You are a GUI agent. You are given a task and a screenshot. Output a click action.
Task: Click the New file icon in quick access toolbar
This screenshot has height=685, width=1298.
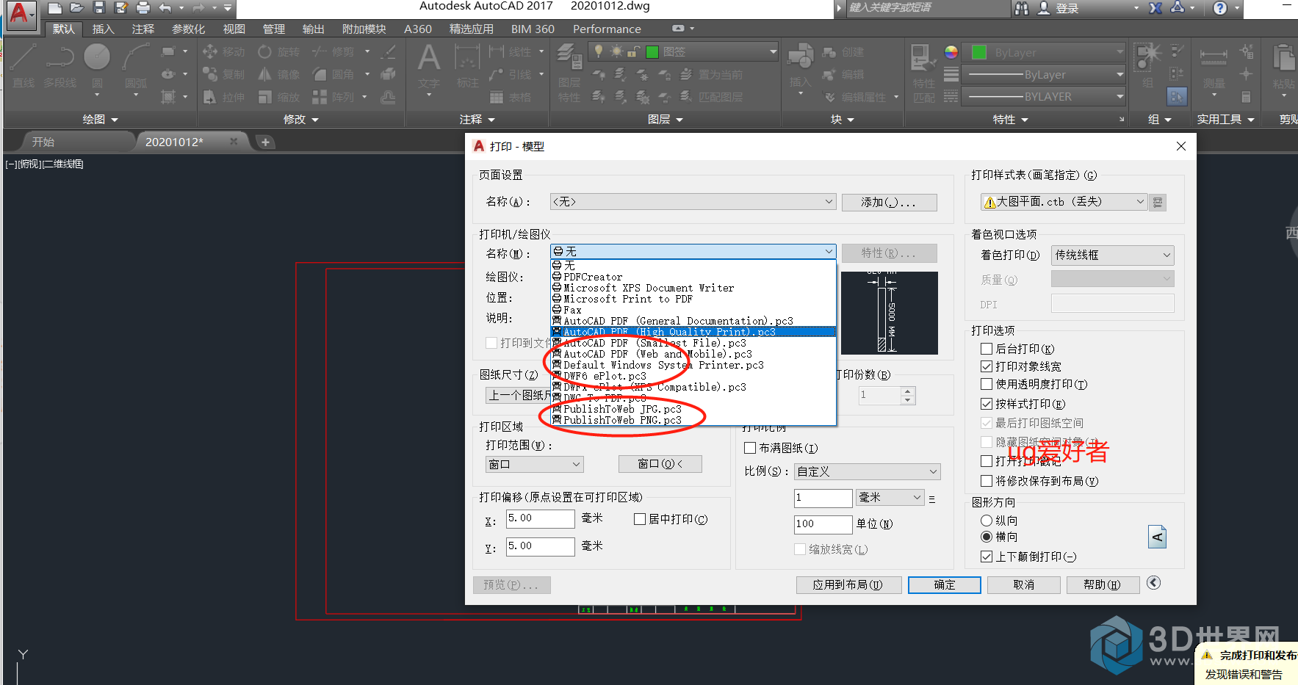[54, 8]
